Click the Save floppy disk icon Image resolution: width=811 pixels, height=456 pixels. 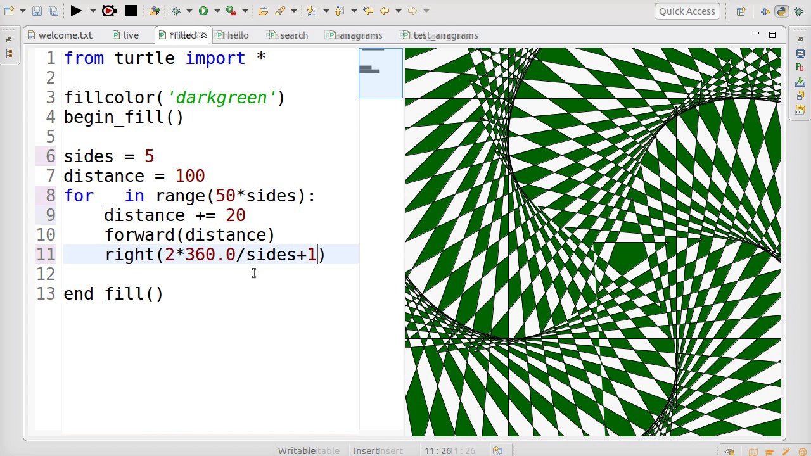click(37, 11)
